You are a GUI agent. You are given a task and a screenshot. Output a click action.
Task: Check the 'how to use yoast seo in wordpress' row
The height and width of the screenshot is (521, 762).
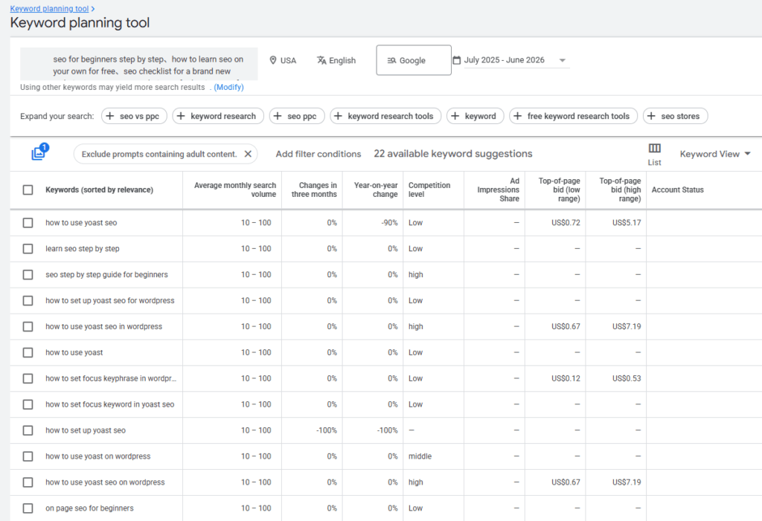(x=28, y=327)
